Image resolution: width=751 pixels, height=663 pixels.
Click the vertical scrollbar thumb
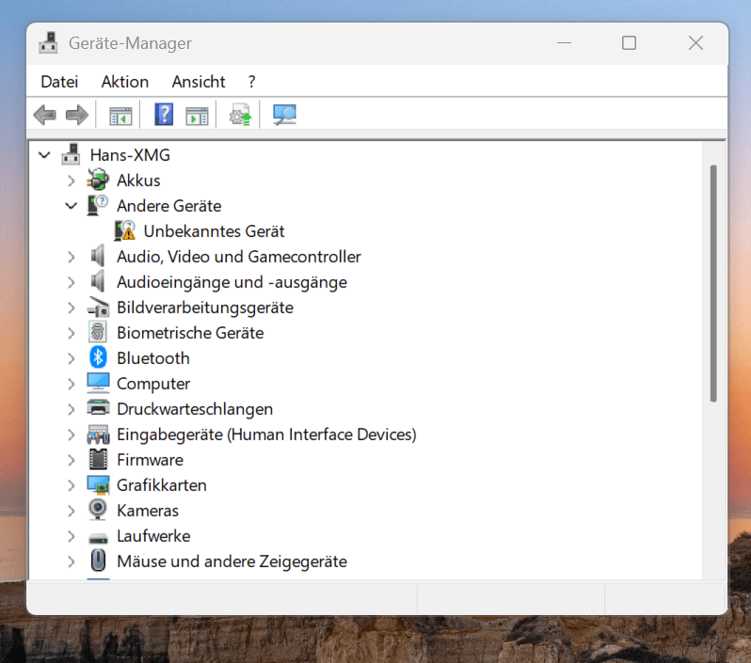click(713, 283)
